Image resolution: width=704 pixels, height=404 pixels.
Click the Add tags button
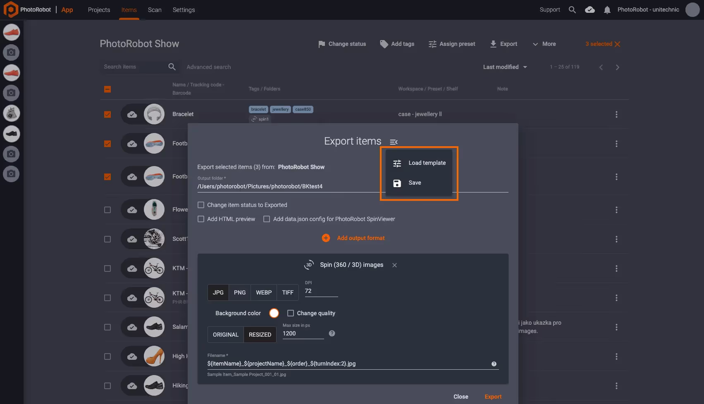click(x=397, y=44)
